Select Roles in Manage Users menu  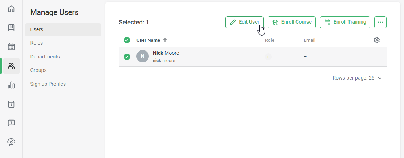pos(37,43)
